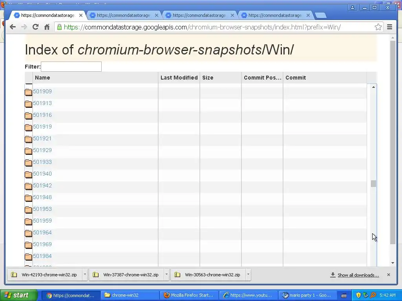Click the folder icon beside 501940
402x301 pixels.
pyautogui.click(x=28, y=174)
